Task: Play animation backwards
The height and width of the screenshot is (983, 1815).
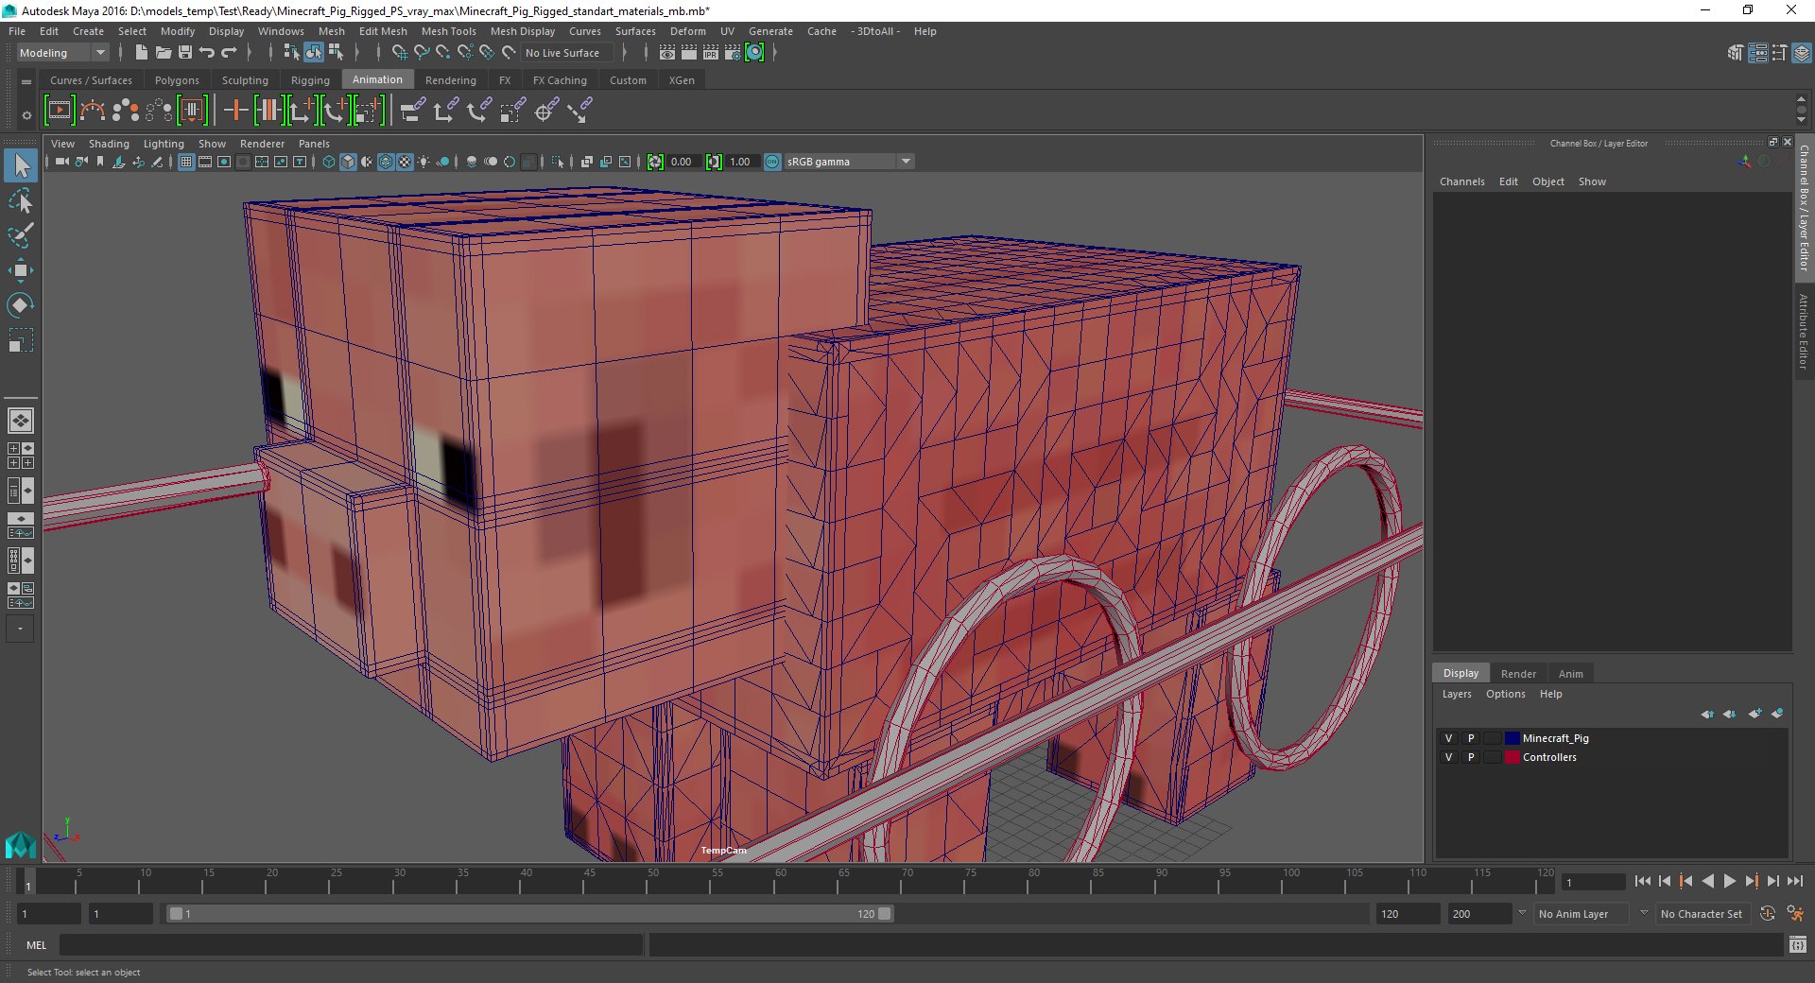Action: [x=1707, y=881]
